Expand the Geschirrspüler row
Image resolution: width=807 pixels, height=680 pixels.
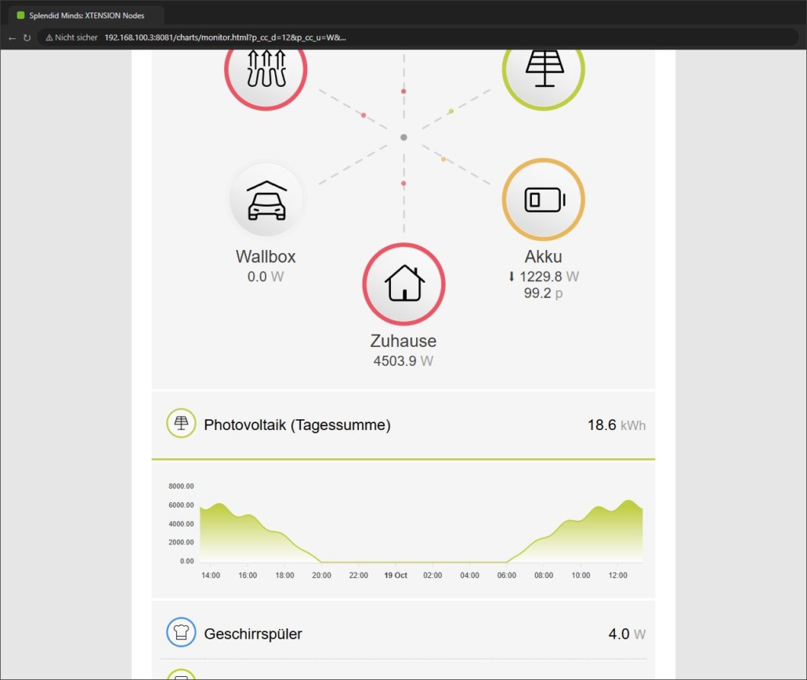(x=403, y=634)
